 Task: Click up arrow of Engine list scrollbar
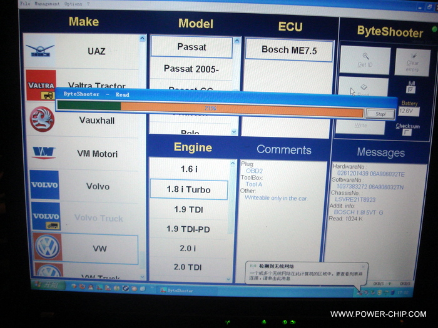point(232,163)
